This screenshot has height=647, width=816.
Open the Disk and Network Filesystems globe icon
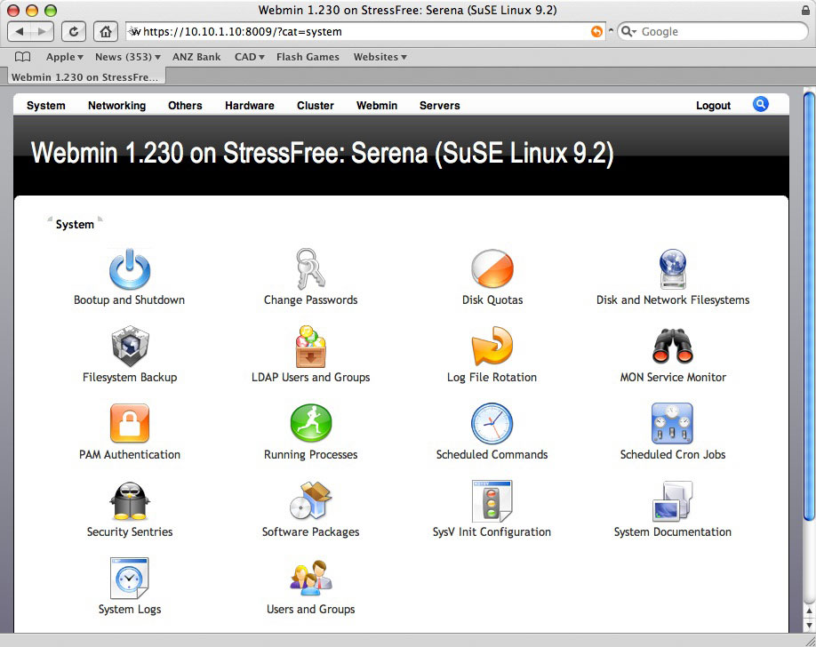tap(673, 268)
